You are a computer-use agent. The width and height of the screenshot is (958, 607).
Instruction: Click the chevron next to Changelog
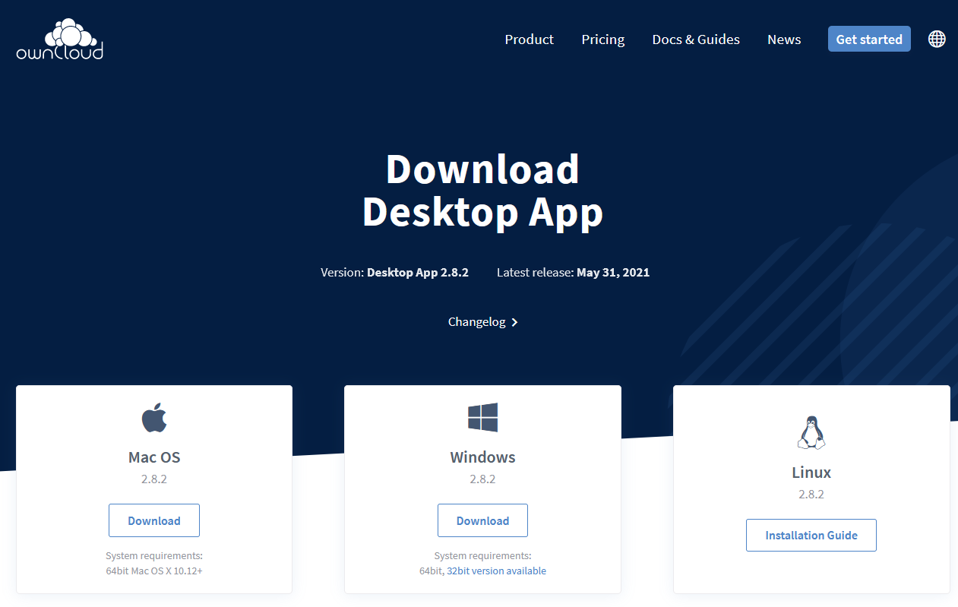(x=514, y=322)
